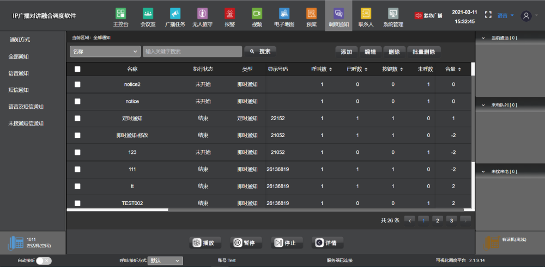This screenshot has width=545, height=267.
Task: Click the 紧急广播 emergency broadcast speaker icon
Action: (419, 16)
